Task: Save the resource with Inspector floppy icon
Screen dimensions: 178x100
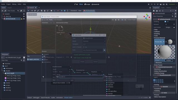Action: (160, 11)
